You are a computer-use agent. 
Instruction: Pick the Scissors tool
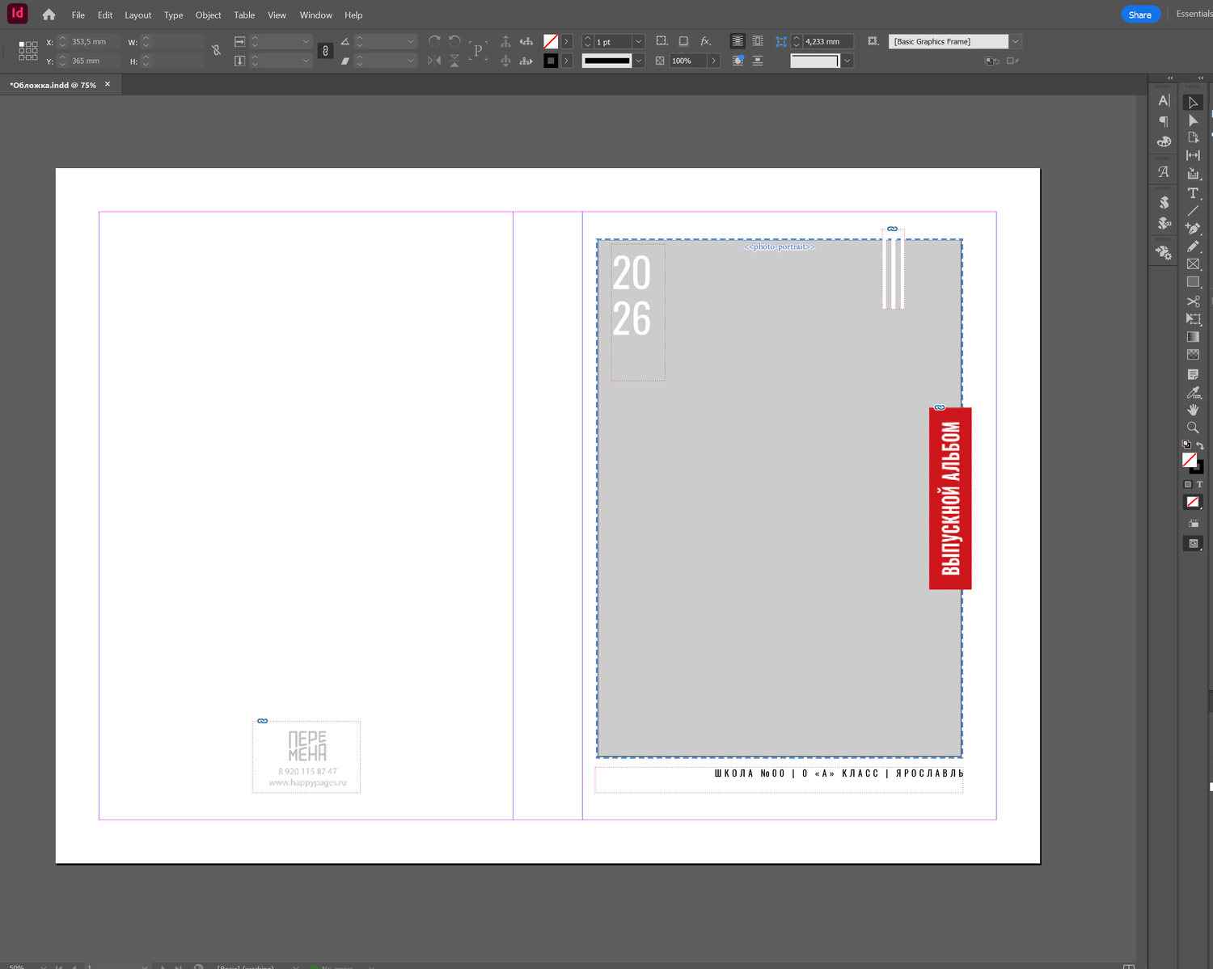click(x=1193, y=301)
